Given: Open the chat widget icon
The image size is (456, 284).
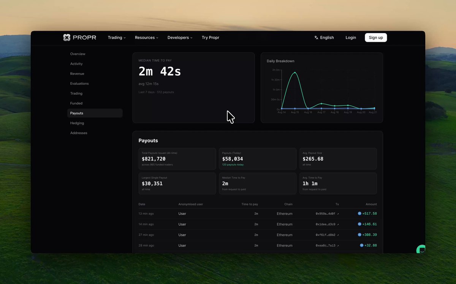Looking at the screenshot, I should click(x=421, y=249).
